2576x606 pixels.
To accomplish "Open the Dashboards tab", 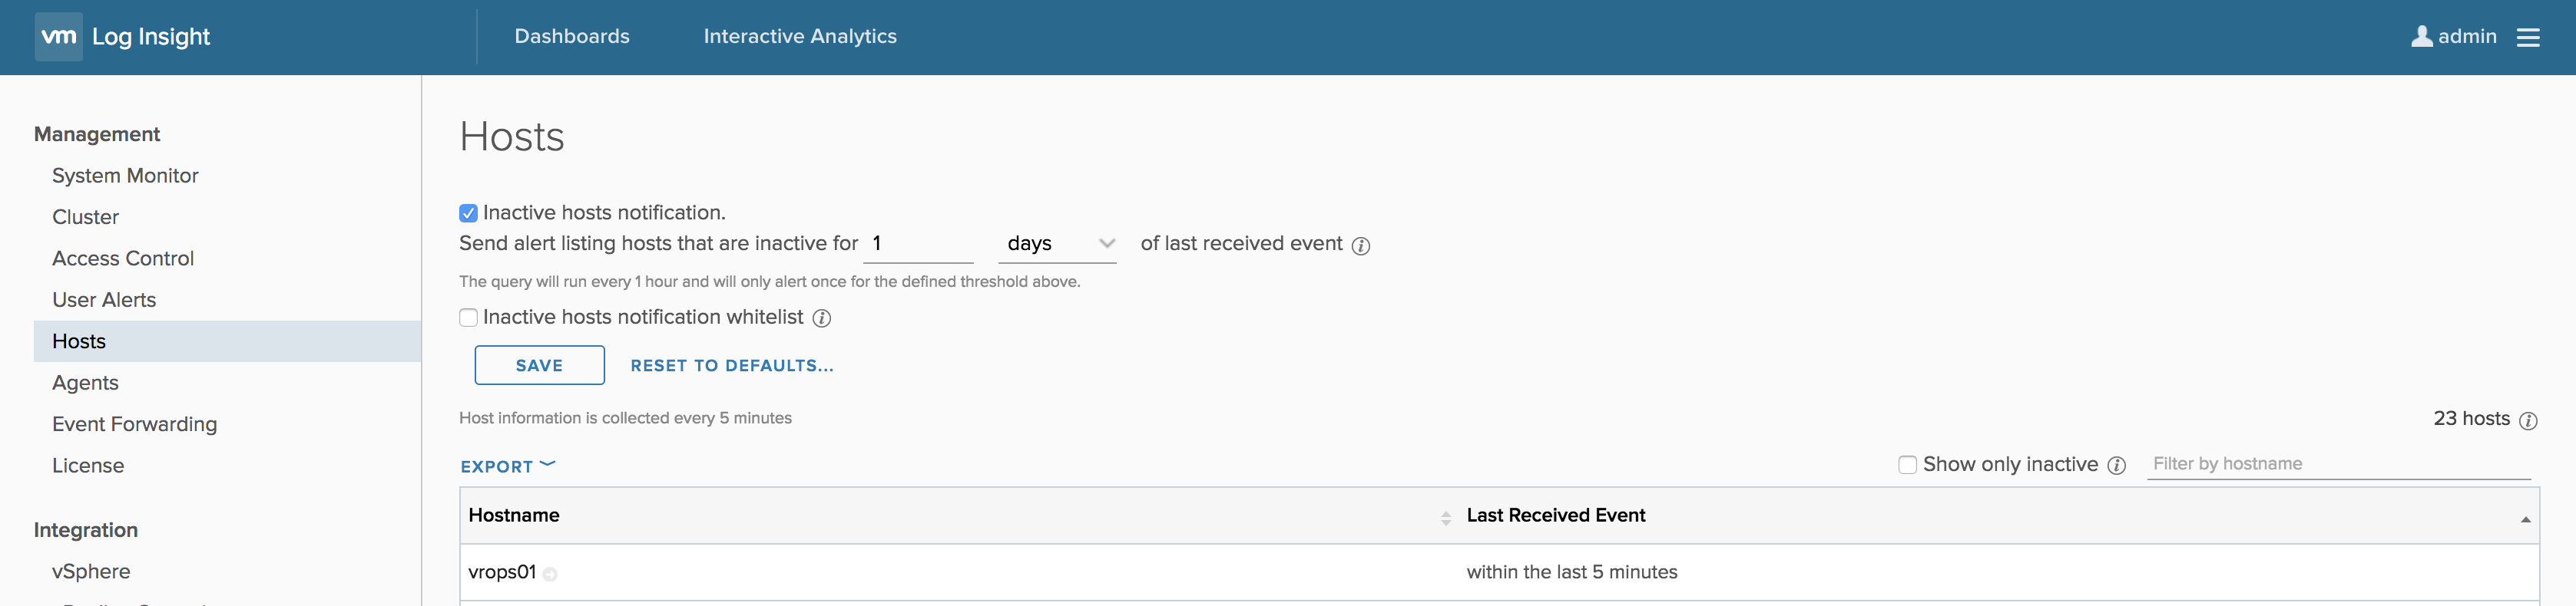I will pos(572,37).
